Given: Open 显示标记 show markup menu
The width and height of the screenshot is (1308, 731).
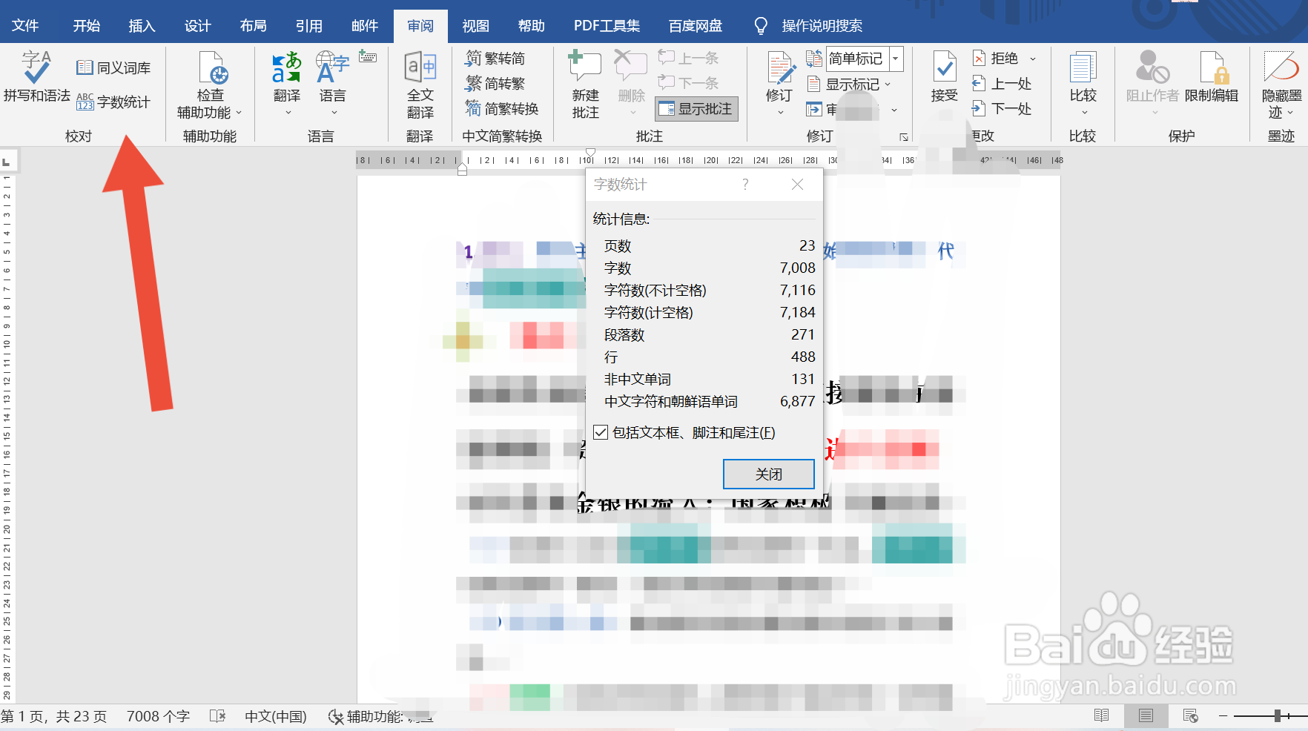Looking at the screenshot, I should point(851,84).
